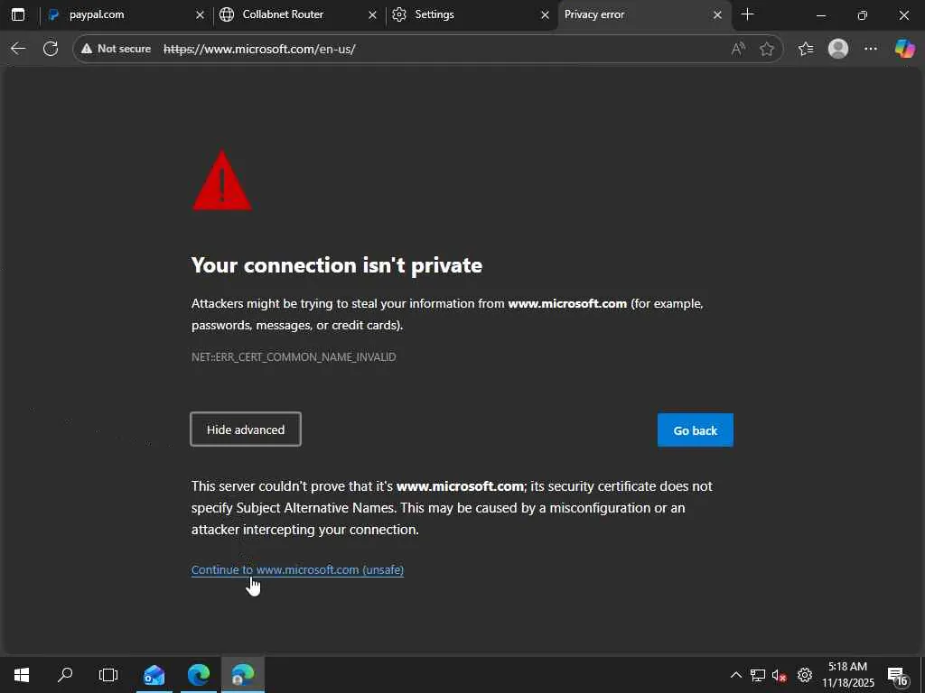Show hidden system tray icons
The image size is (925, 693).
point(735,675)
